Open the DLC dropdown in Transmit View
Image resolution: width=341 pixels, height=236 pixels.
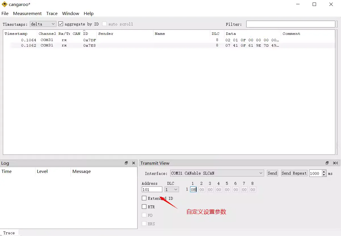pyautogui.click(x=172, y=189)
